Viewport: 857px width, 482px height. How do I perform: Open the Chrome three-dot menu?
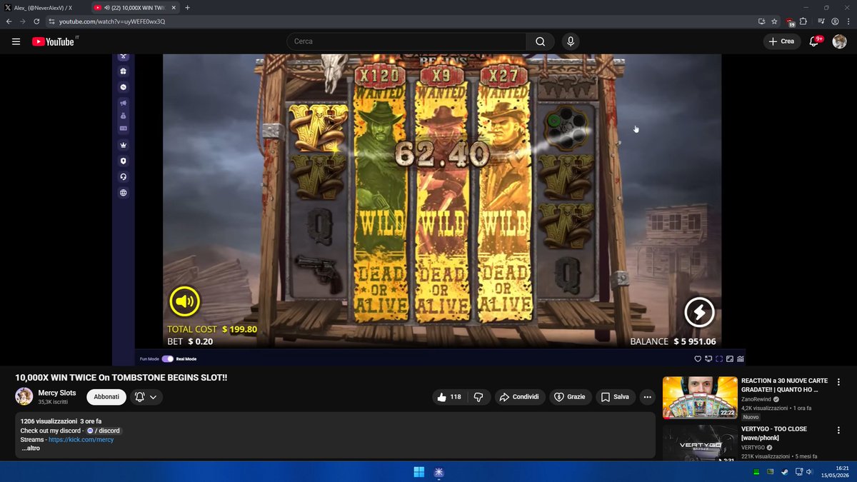(848, 21)
